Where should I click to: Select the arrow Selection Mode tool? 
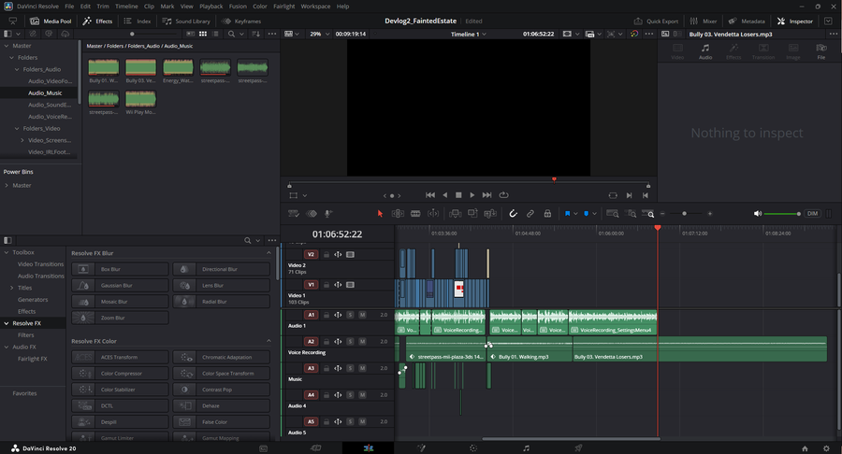coord(380,214)
